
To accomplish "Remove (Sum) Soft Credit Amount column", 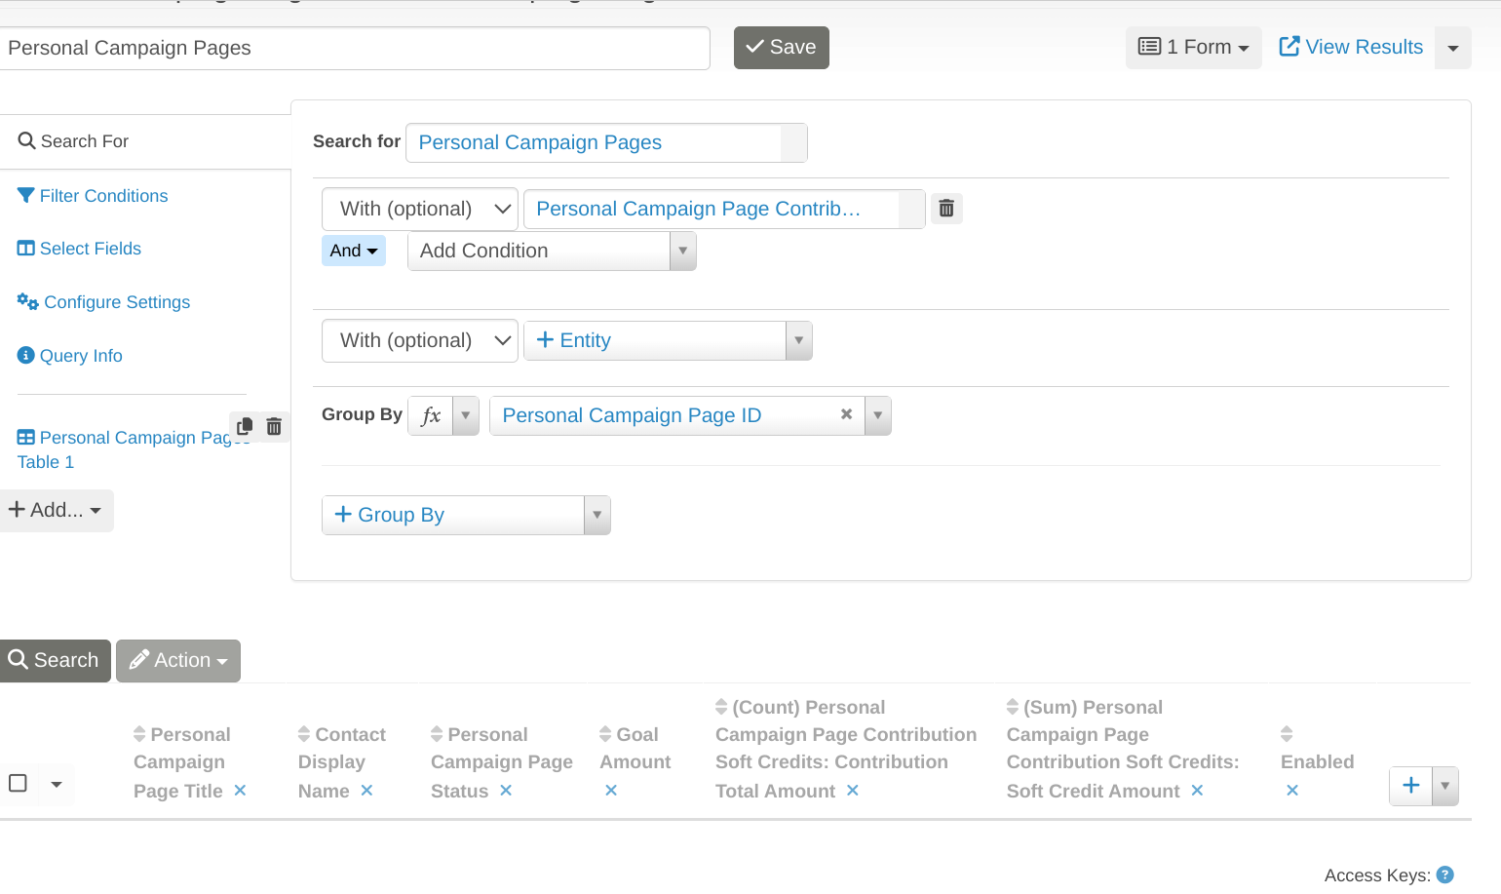I will click(1197, 791).
